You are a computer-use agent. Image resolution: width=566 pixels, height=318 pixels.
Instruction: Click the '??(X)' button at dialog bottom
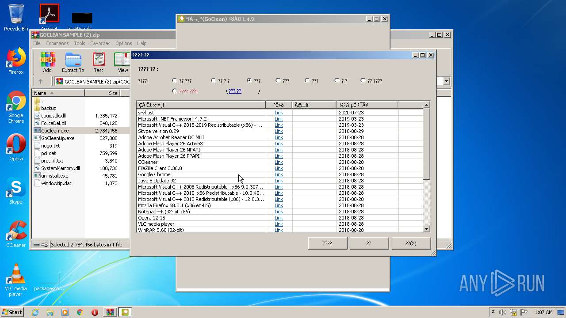[411, 243]
